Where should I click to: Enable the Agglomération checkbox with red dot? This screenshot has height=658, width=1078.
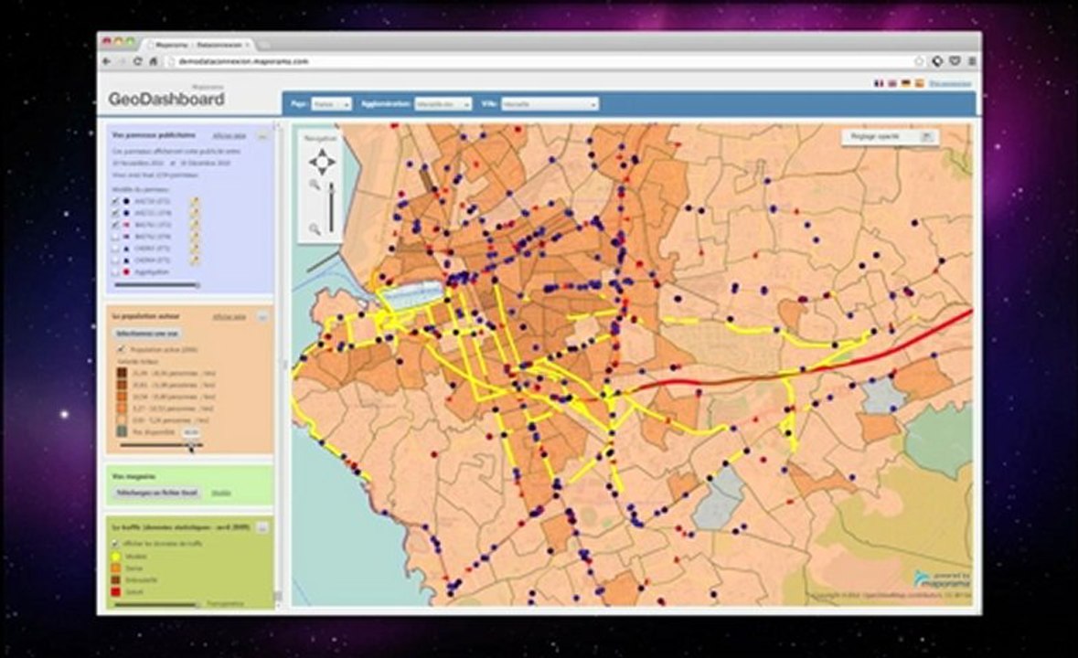[x=115, y=272]
